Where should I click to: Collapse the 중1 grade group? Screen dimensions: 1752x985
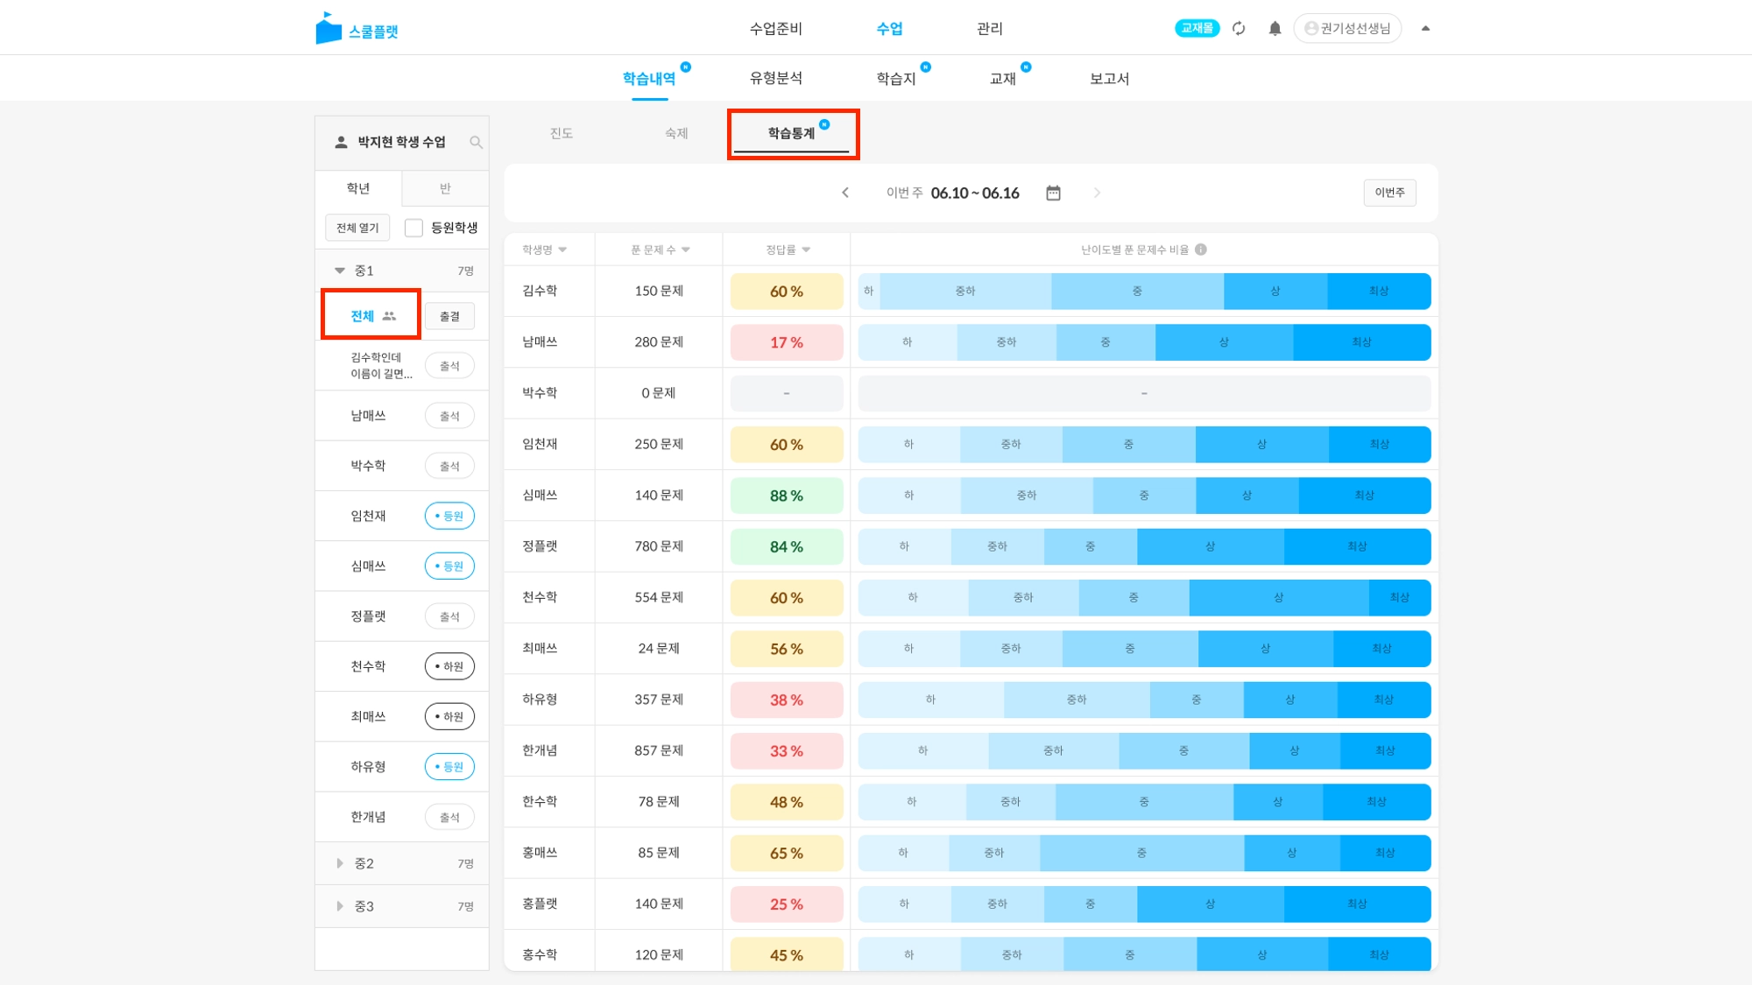pos(340,271)
